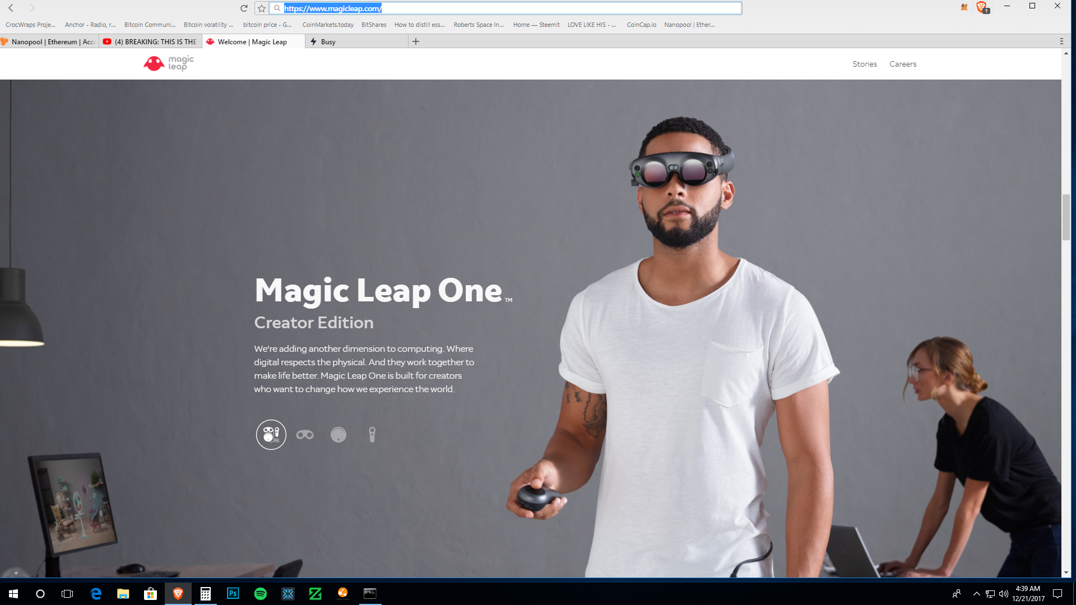Select the Welcome Magic Leap tab
This screenshot has height=605, width=1076.
(x=253, y=41)
